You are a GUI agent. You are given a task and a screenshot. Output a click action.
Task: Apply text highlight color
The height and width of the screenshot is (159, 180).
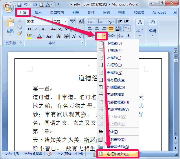coord(30,36)
